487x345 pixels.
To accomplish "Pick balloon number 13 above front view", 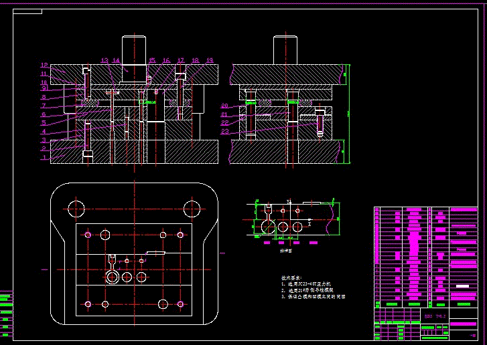I will [105, 60].
